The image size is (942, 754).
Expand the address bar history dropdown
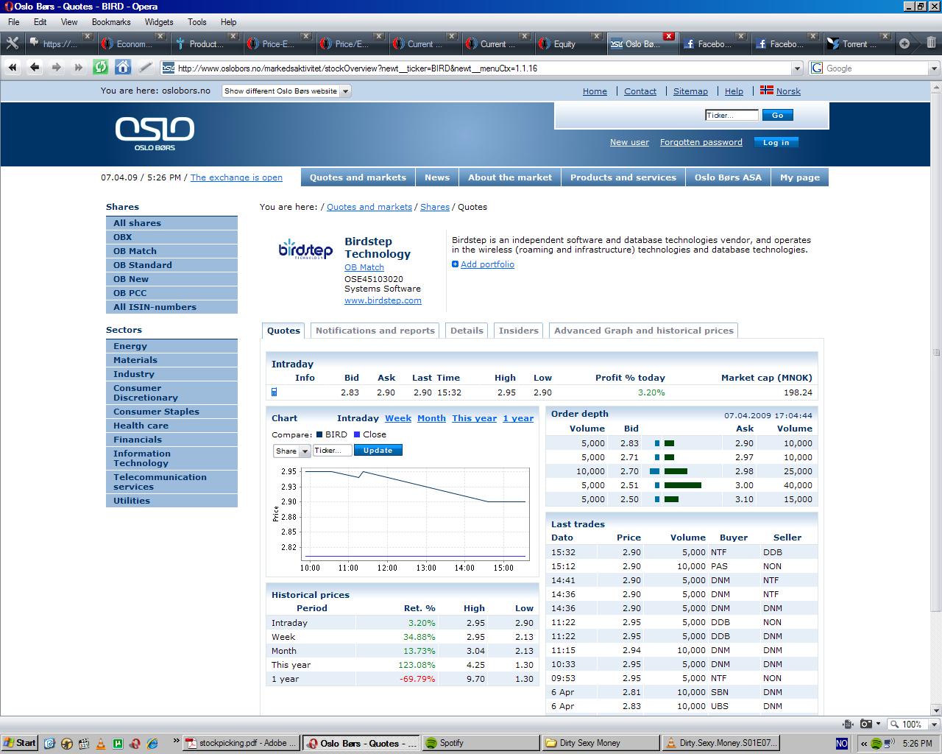[x=797, y=68]
